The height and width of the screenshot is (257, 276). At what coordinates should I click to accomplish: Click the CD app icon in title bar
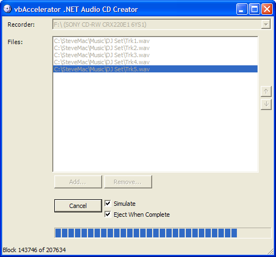point(8,9)
